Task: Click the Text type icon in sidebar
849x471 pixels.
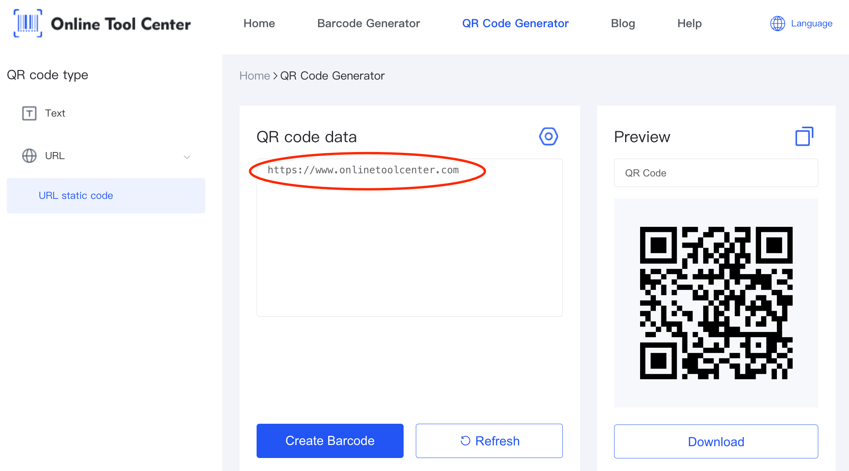Action: pyautogui.click(x=29, y=113)
